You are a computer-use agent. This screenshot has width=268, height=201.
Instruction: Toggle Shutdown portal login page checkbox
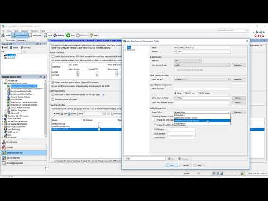[53, 99]
